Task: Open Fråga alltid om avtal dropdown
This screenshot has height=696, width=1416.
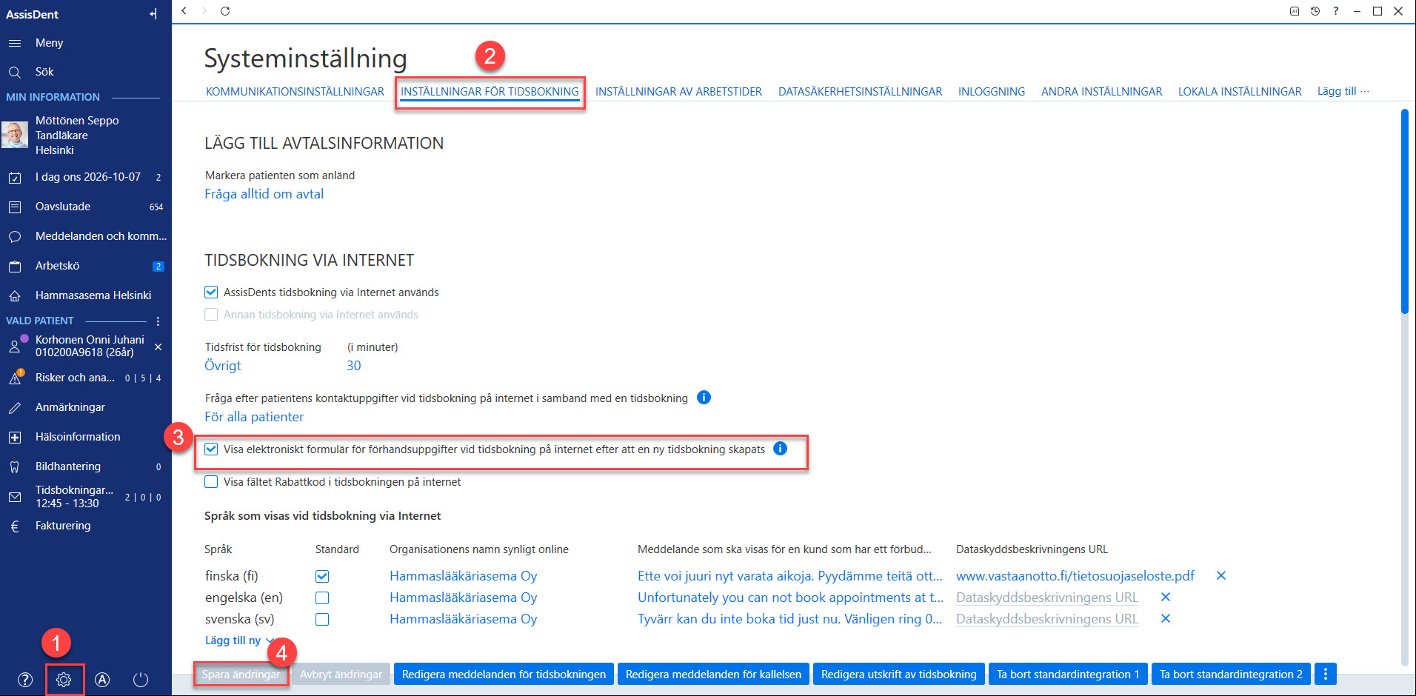Action: point(264,194)
